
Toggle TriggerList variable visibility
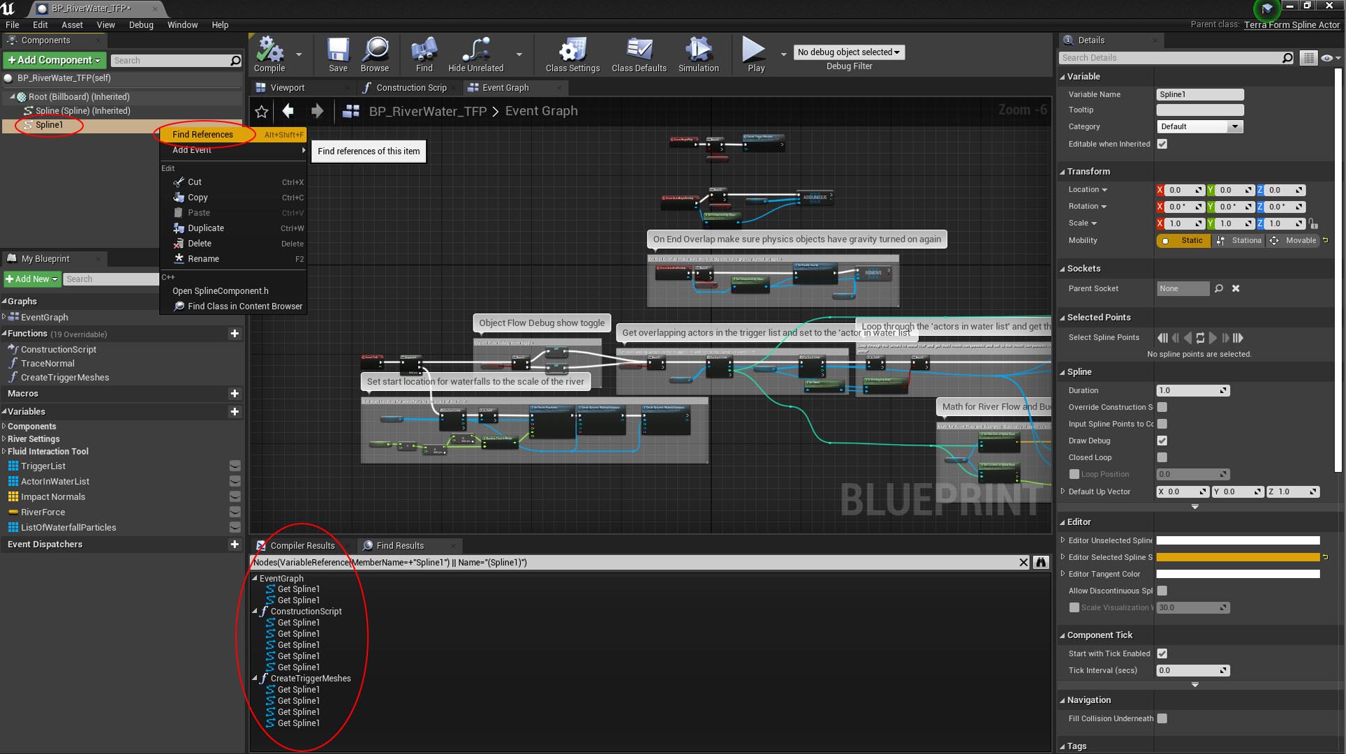point(235,466)
